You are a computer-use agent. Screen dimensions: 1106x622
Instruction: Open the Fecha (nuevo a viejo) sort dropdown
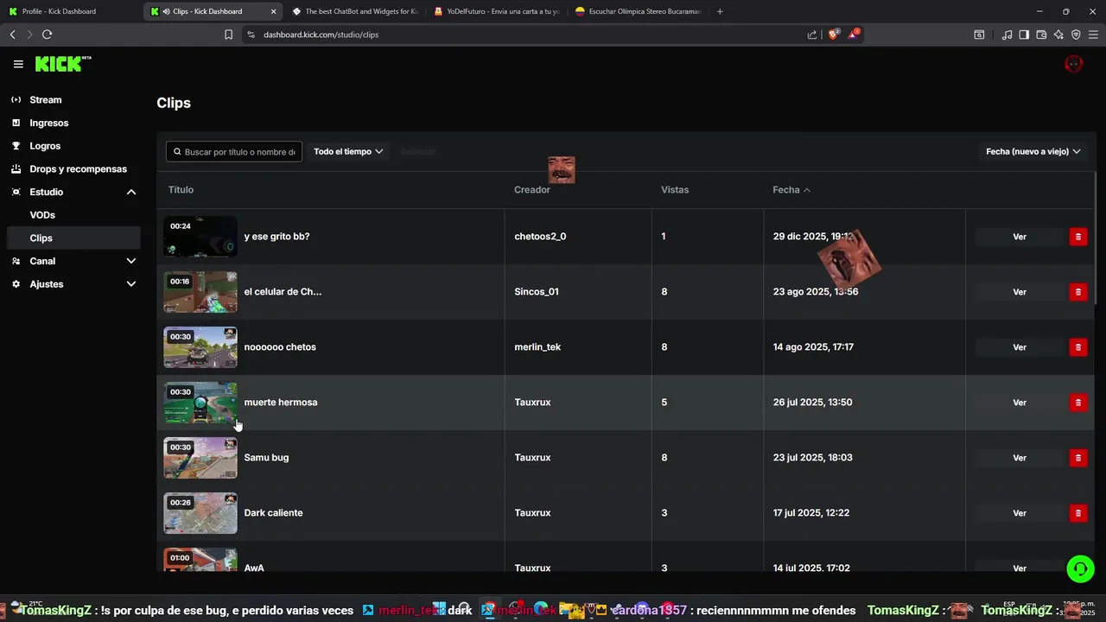1033,151
